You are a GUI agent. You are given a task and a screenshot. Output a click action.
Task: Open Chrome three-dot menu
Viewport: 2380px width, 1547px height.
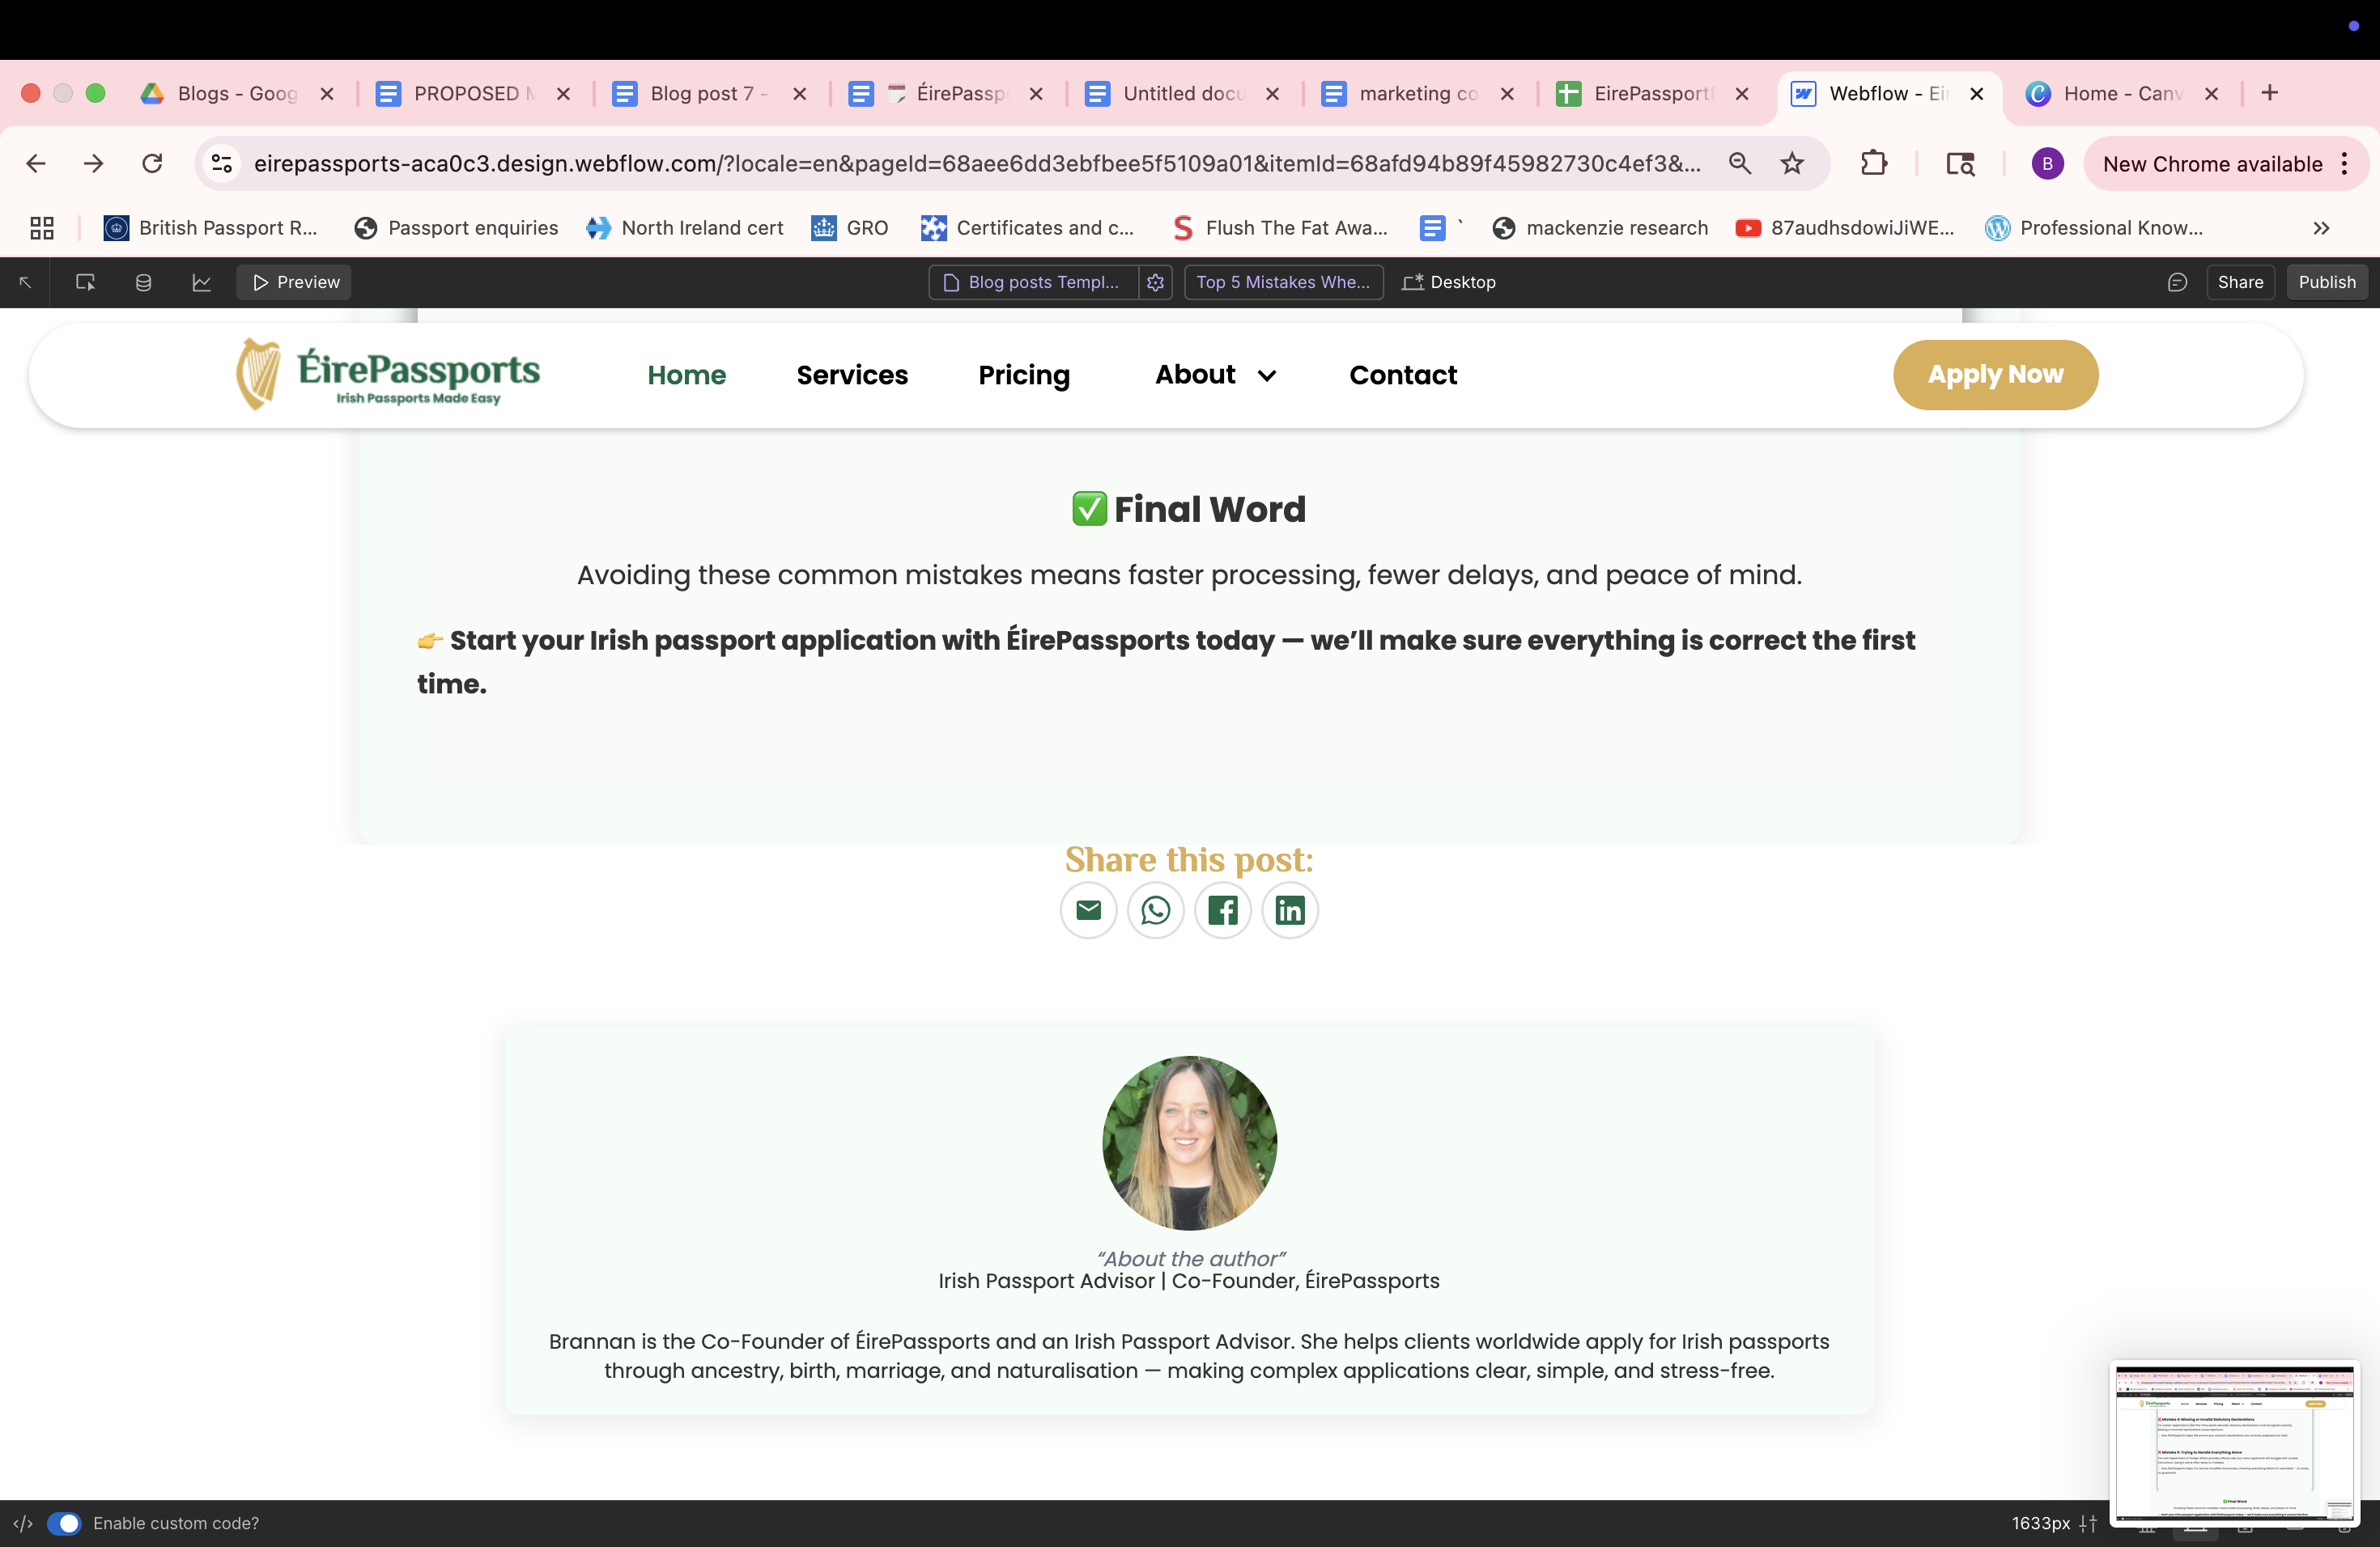2345,164
